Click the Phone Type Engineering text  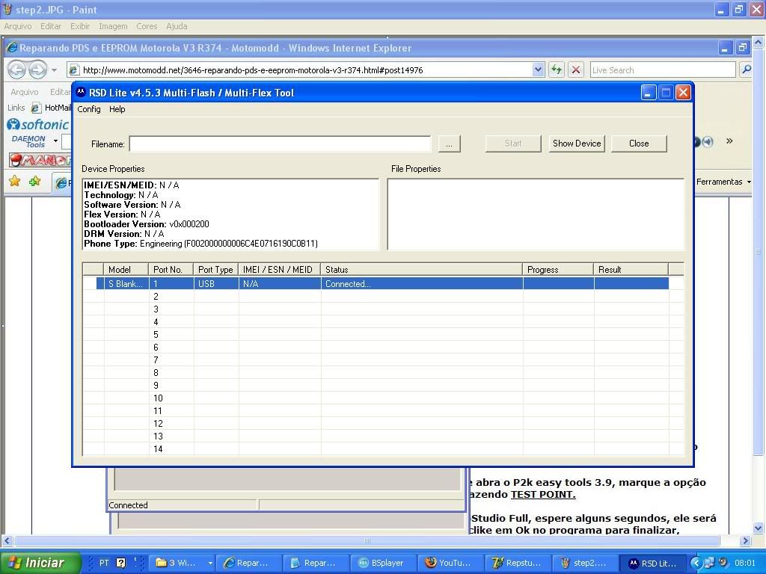coord(200,244)
